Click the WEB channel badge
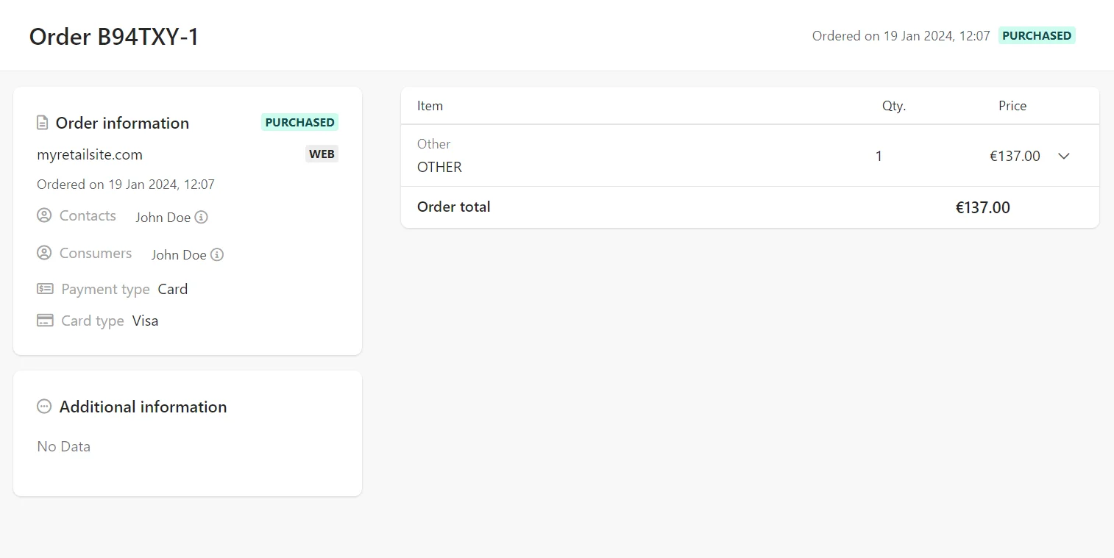The width and height of the screenshot is (1114, 558). click(x=322, y=154)
